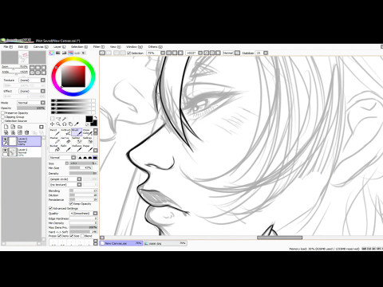Viewport: 383px width, 287px height.
Task: Pick the Magnifier zoom tool
Action: pyautogui.click(x=58, y=124)
